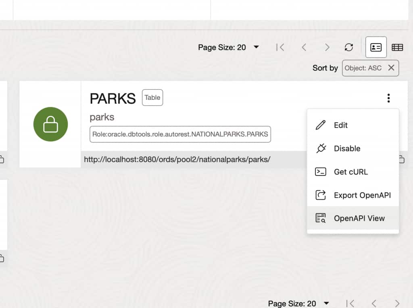This screenshot has height=308, width=413.
Task: Open the PARKS card actions menu
Action: tap(388, 98)
